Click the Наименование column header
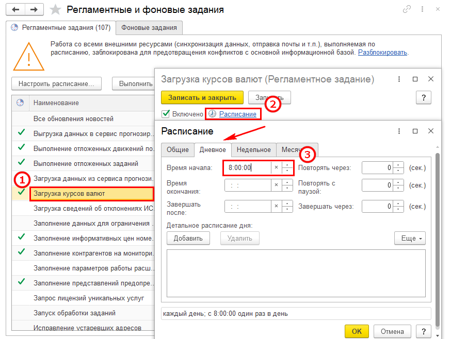Viewport: 451px width, 339px height. click(x=91, y=103)
